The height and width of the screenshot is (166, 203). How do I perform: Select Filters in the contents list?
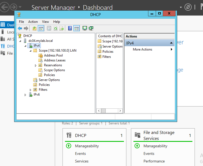(107, 57)
